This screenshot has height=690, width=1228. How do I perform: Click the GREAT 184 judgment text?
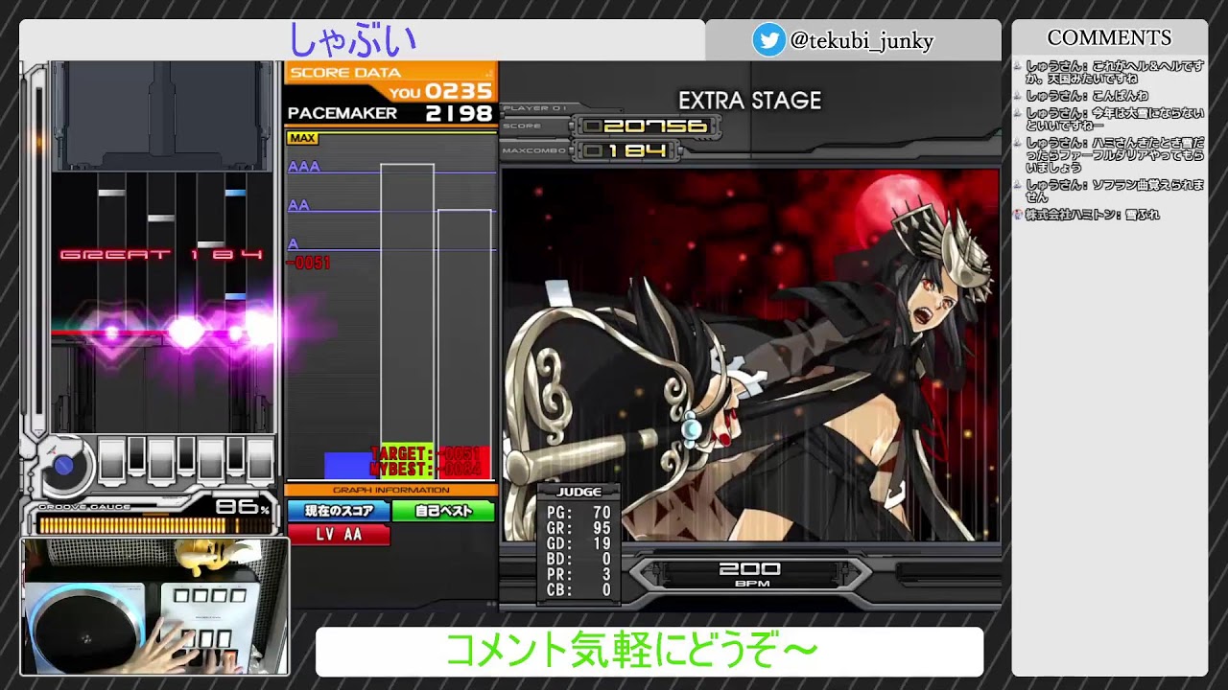161,254
